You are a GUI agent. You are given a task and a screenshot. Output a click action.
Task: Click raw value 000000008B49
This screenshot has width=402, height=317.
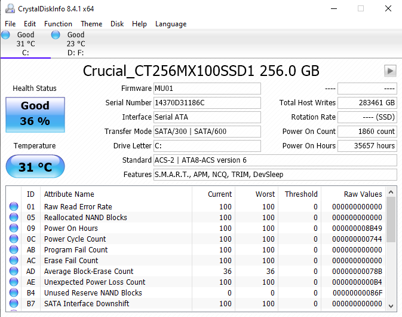[357, 228]
